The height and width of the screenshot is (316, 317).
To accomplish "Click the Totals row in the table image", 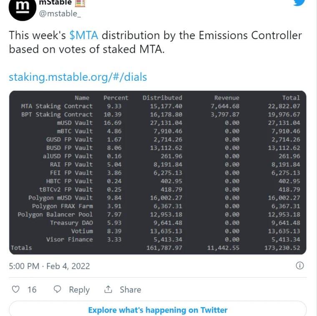I will click(21, 248).
